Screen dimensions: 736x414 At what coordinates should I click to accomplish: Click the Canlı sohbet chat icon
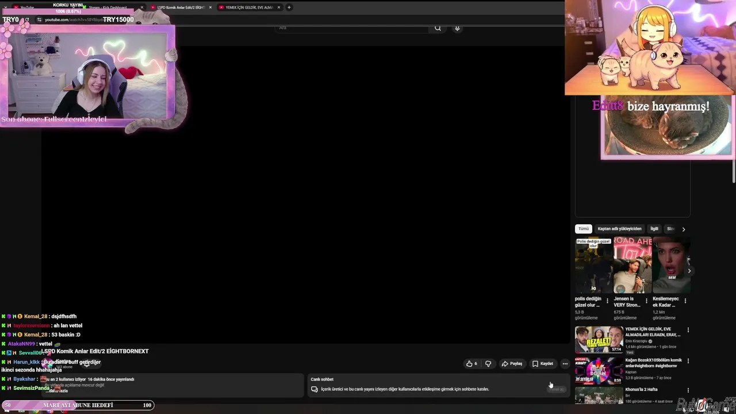pyautogui.click(x=314, y=389)
